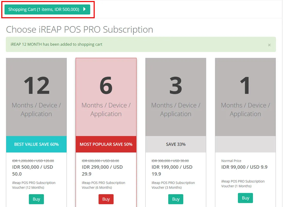Buy the 3 Months subscription voucher

pos(176,199)
